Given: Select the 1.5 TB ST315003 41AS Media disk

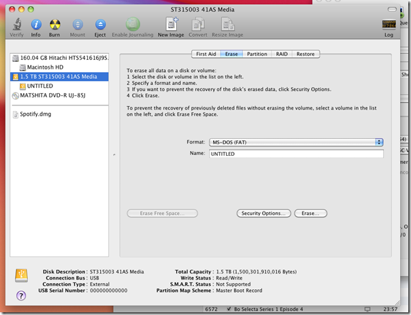Looking at the screenshot, I should click(59, 77).
